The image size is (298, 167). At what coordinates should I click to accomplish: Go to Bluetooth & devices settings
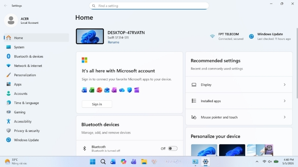(x=36, y=56)
